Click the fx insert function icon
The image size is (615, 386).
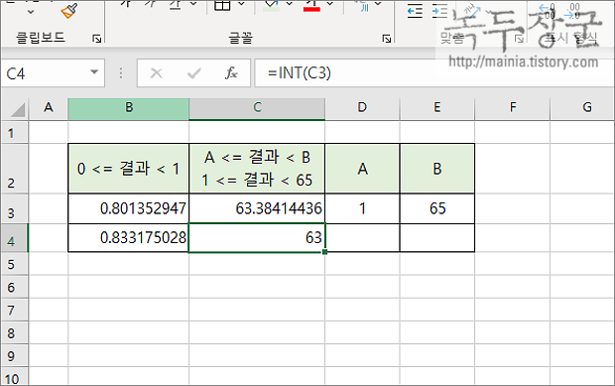pos(231,73)
